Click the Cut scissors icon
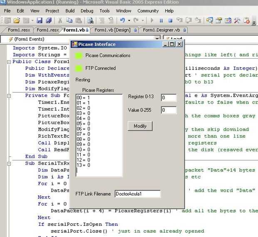Image resolution: width=258 pixels, height=237 pixels. point(60,20)
